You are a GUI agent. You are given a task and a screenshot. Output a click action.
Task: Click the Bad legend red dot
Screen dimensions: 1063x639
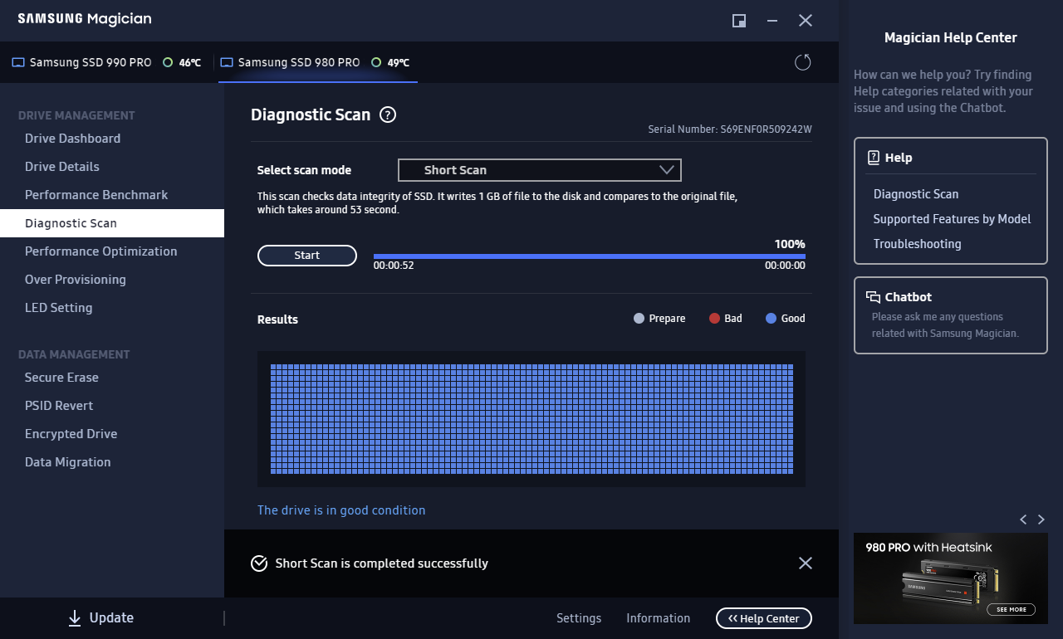[714, 319]
